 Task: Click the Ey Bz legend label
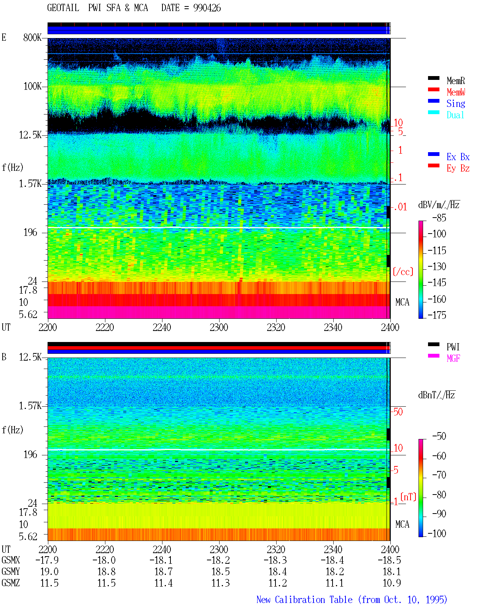point(458,168)
